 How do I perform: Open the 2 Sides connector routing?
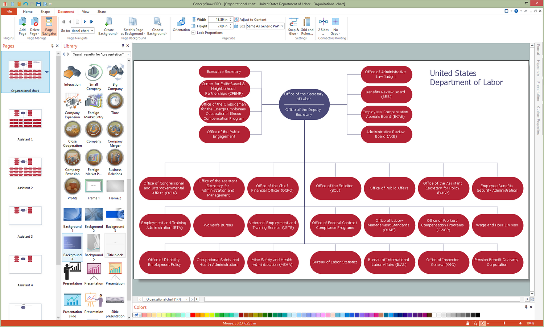[x=323, y=26]
